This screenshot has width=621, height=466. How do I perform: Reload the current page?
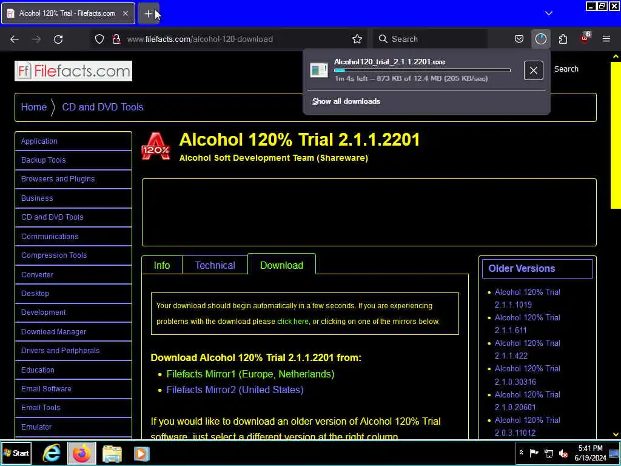coord(58,39)
